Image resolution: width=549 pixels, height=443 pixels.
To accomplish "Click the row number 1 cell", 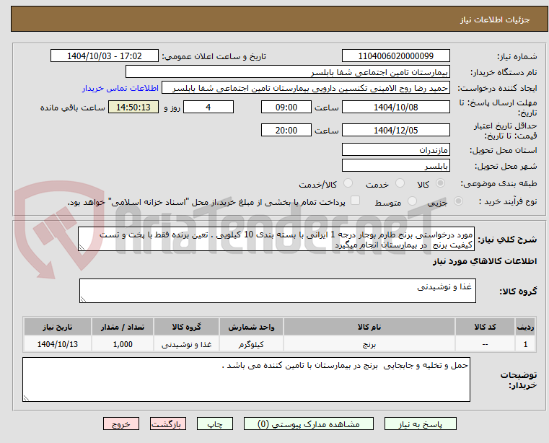I will click(525, 344).
